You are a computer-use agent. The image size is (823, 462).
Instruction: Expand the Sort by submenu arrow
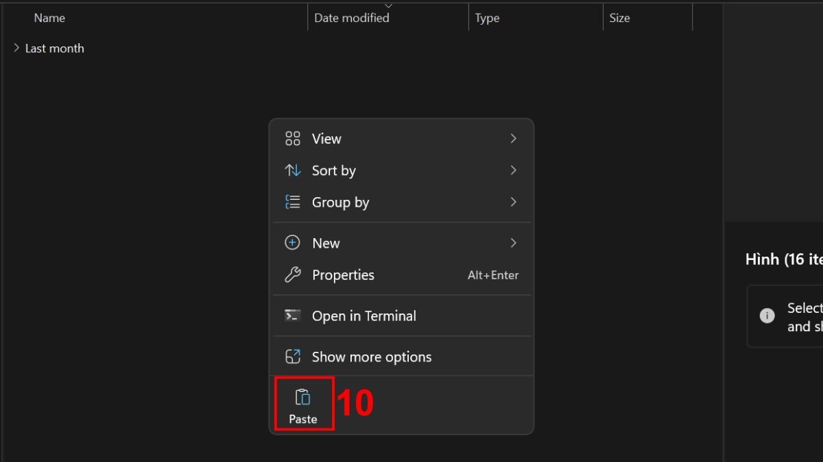coord(513,170)
